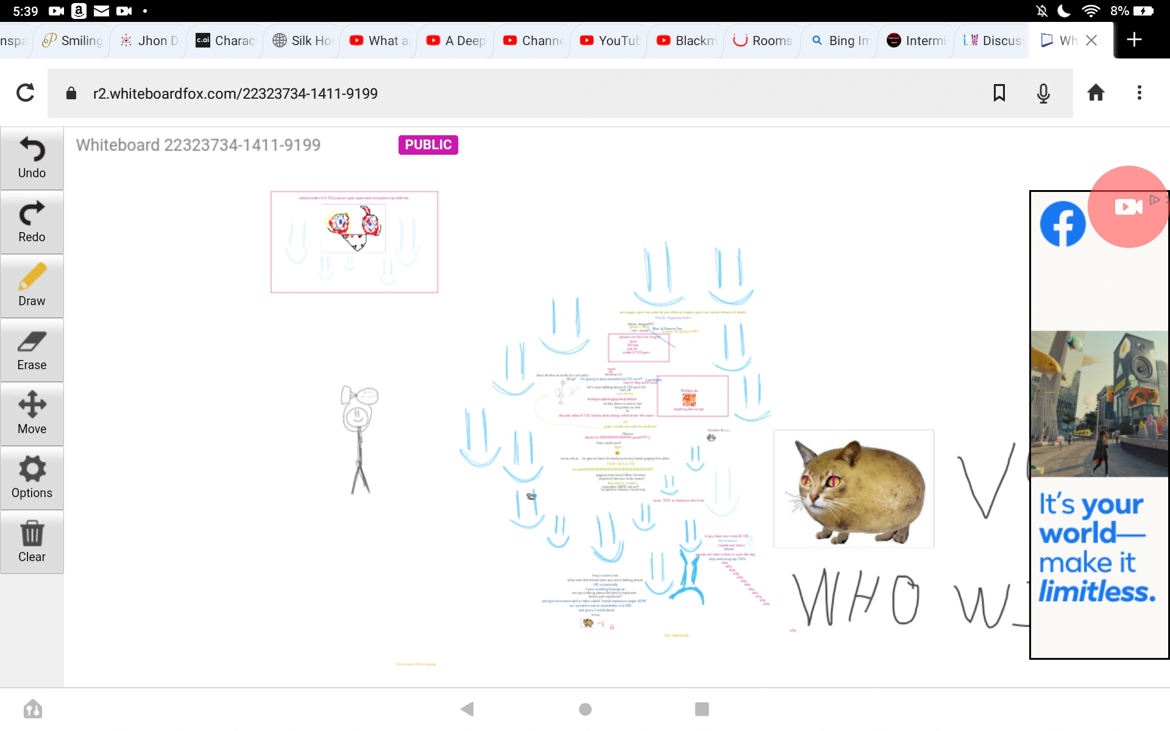This screenshot has width=1170, height=731.
Task: Open the Options gear menu
Action: tap(32, 478)
